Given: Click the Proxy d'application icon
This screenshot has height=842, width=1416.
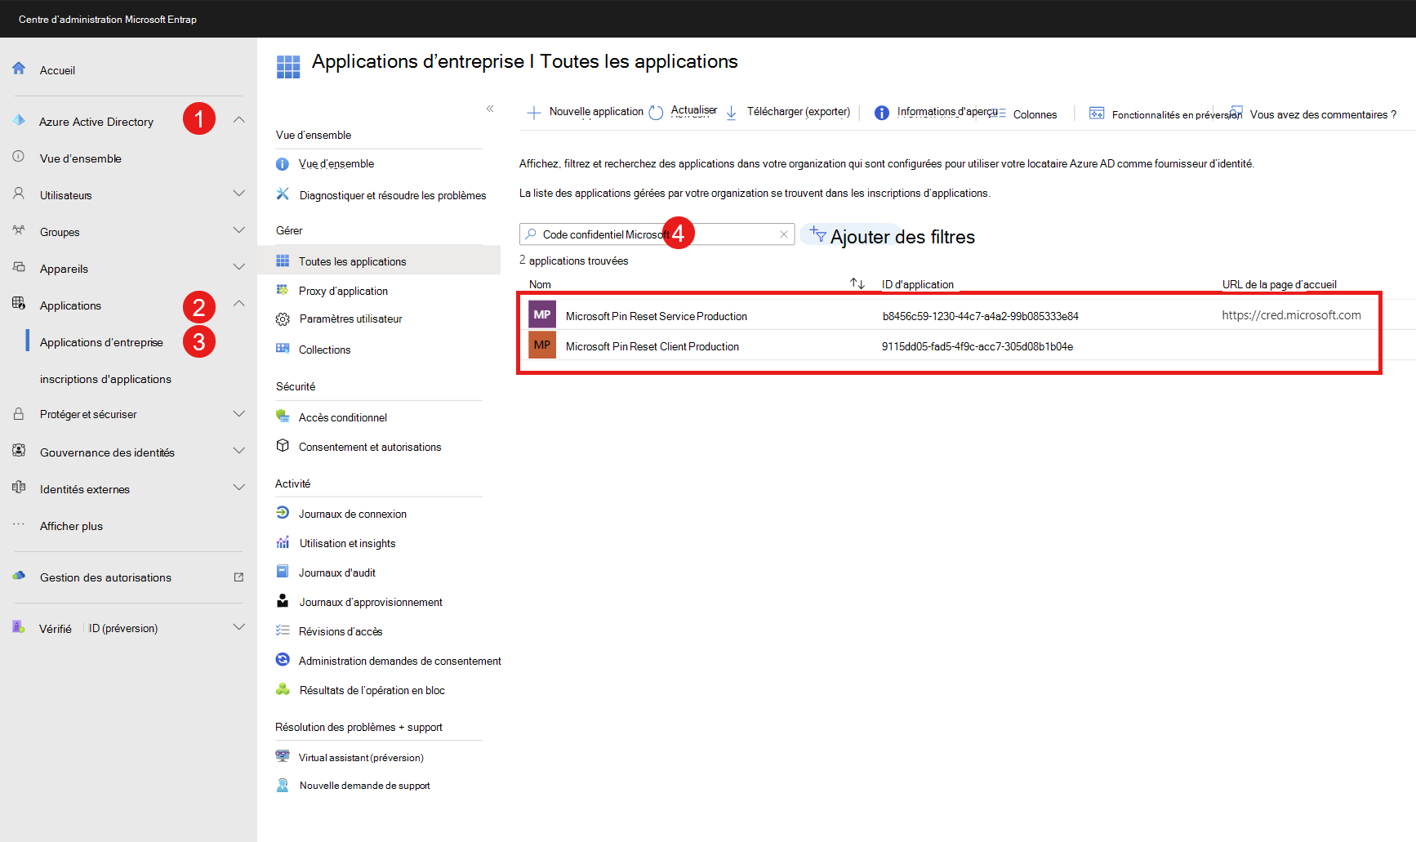Looking at the screenshot, I should (283, 290).
